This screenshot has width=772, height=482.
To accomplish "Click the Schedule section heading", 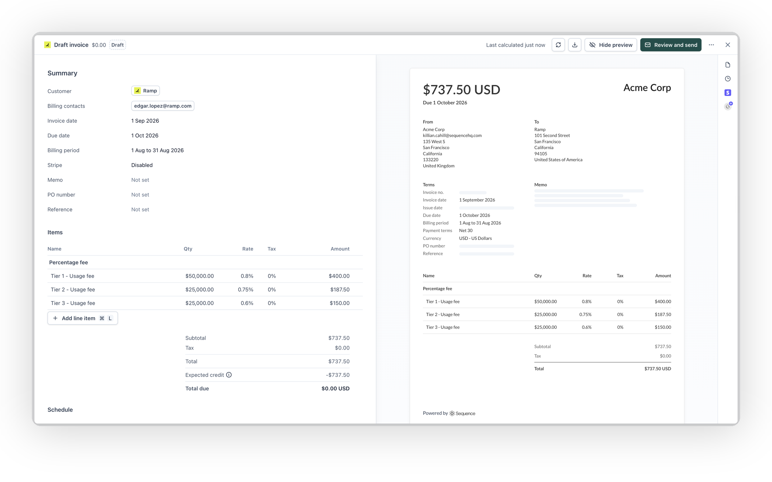I will pos(60,410).
